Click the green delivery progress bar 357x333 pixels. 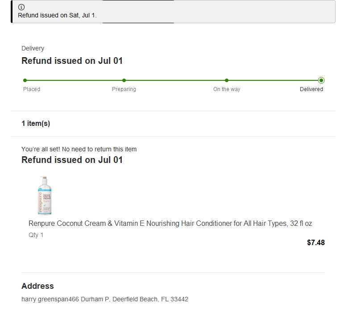pyautogui.click(x=174, y=80)
